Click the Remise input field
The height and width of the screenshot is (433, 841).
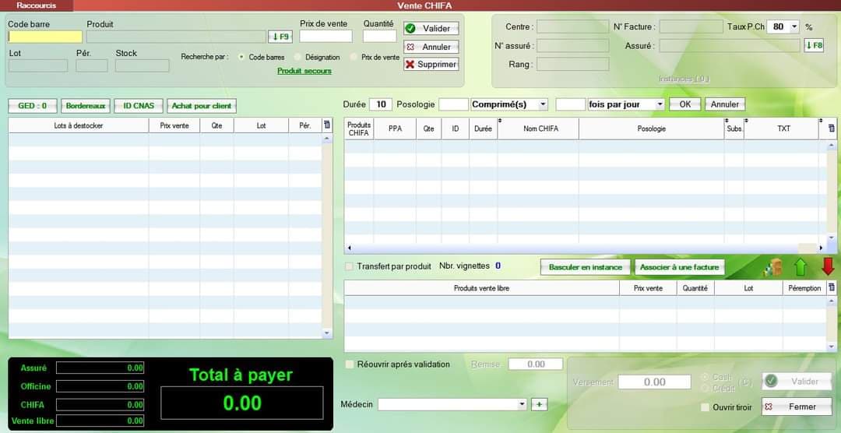click(536, 364)
